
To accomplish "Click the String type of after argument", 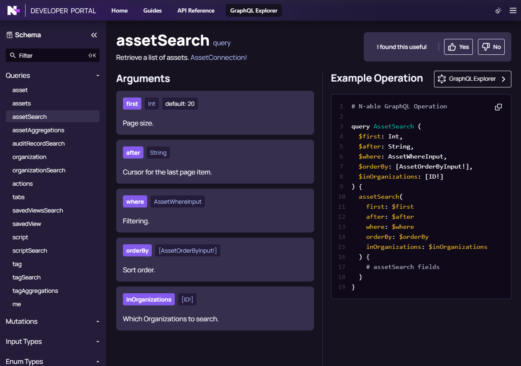I will (158, 153).
